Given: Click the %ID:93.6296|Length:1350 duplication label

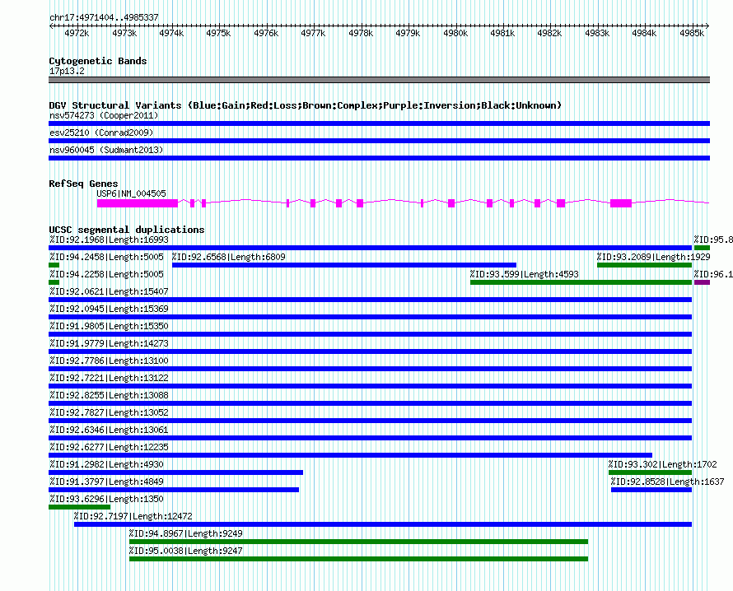Looking at the screenshot, I should [106, 499].
